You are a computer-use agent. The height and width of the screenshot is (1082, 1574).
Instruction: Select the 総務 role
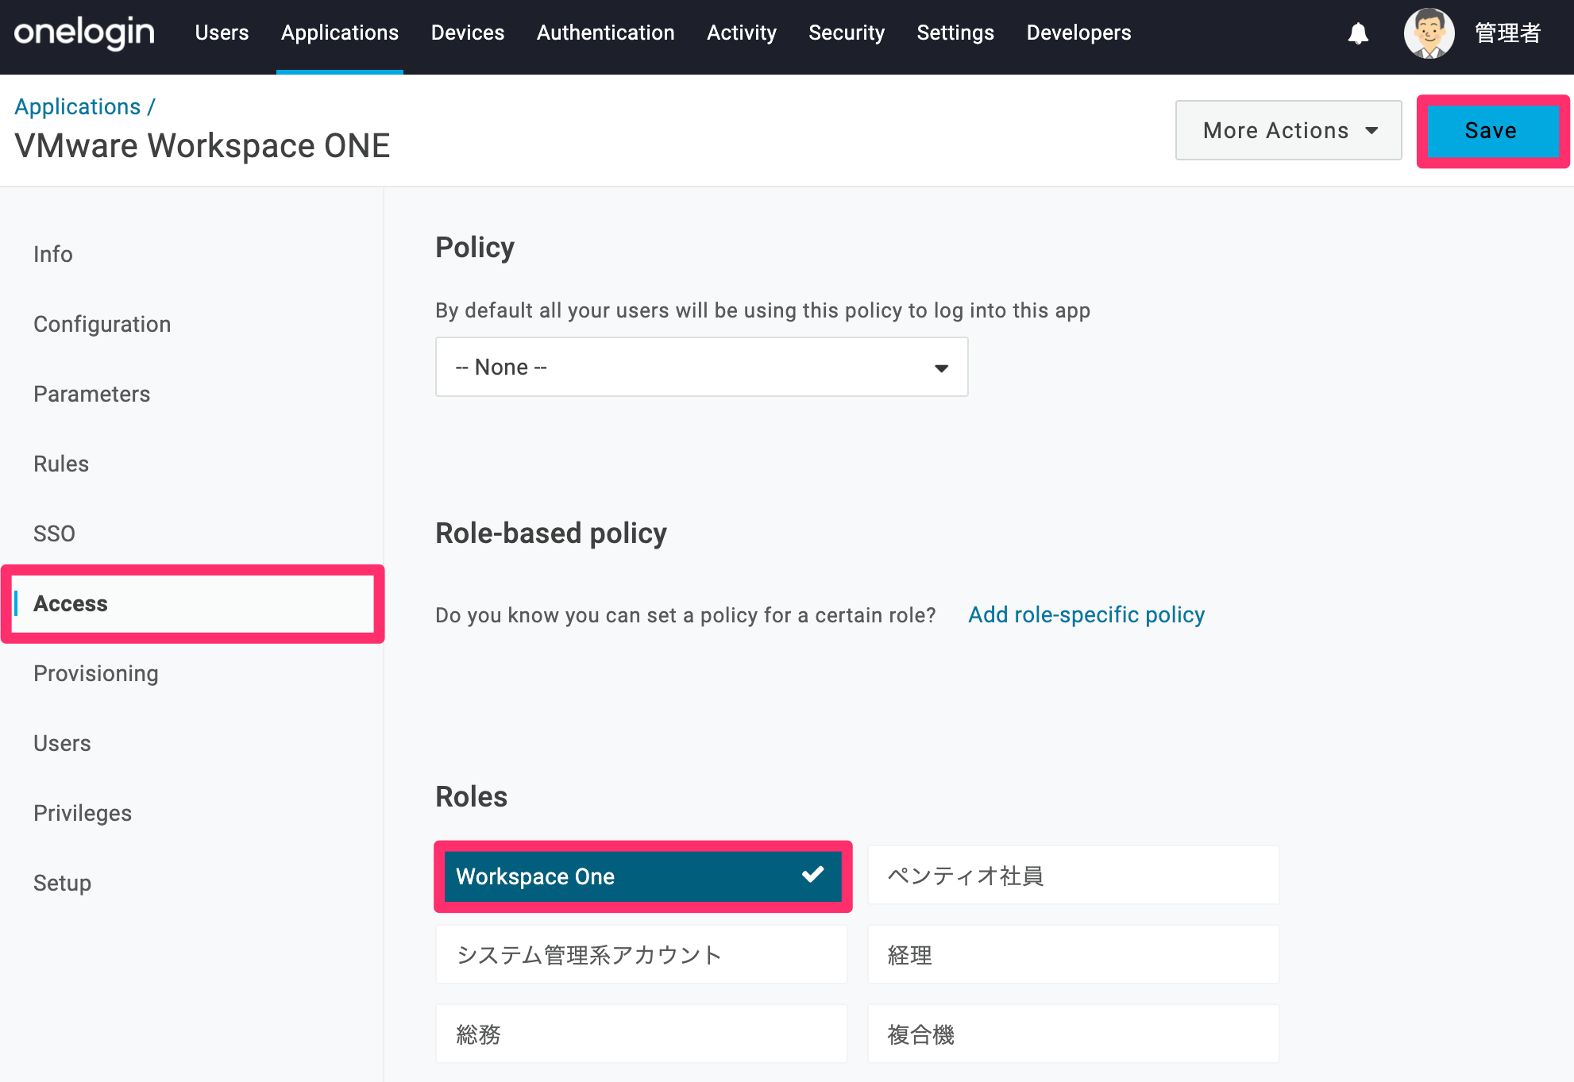(x=641, y=1034)
